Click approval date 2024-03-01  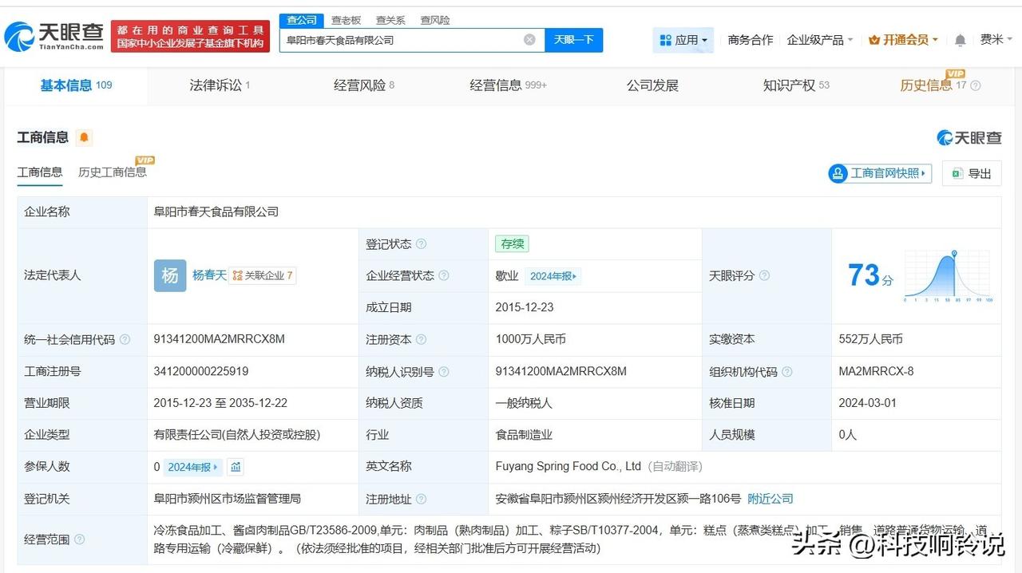pyautogui.click(x=867, y=403)
